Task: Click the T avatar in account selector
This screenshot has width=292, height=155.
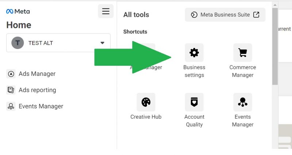Action: pyautogui.click(x=18, y=43)
